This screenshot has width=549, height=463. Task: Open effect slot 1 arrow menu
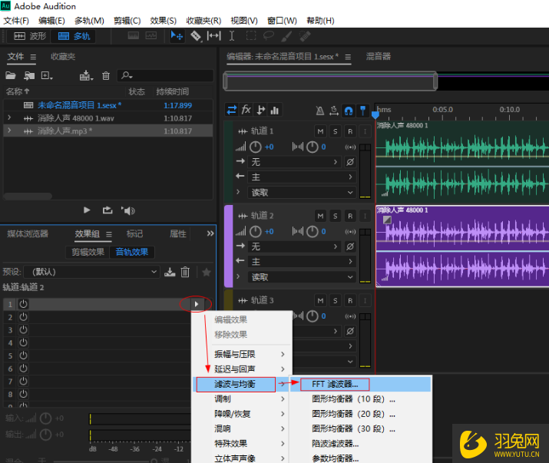(197, 304)
